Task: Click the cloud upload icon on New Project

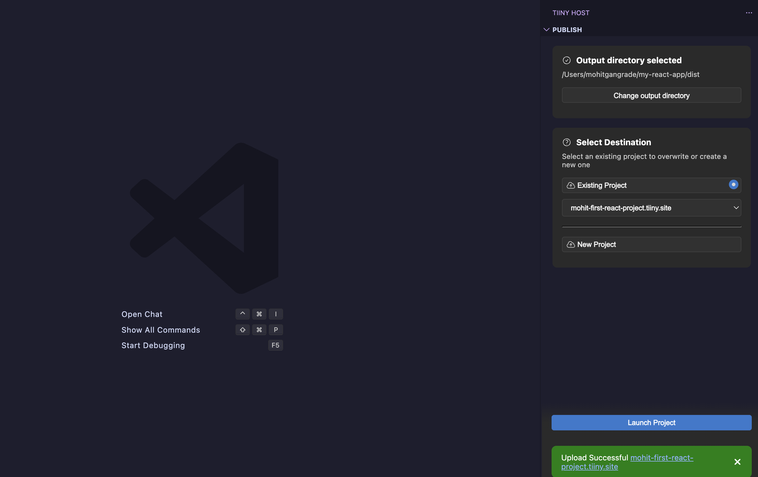Action: click(x=571, y=245)
